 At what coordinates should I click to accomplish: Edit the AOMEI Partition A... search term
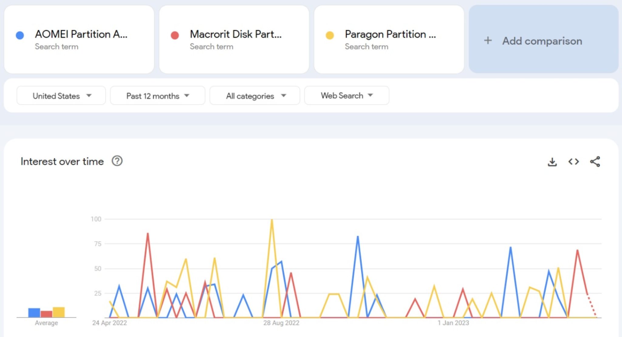(79, 39)
